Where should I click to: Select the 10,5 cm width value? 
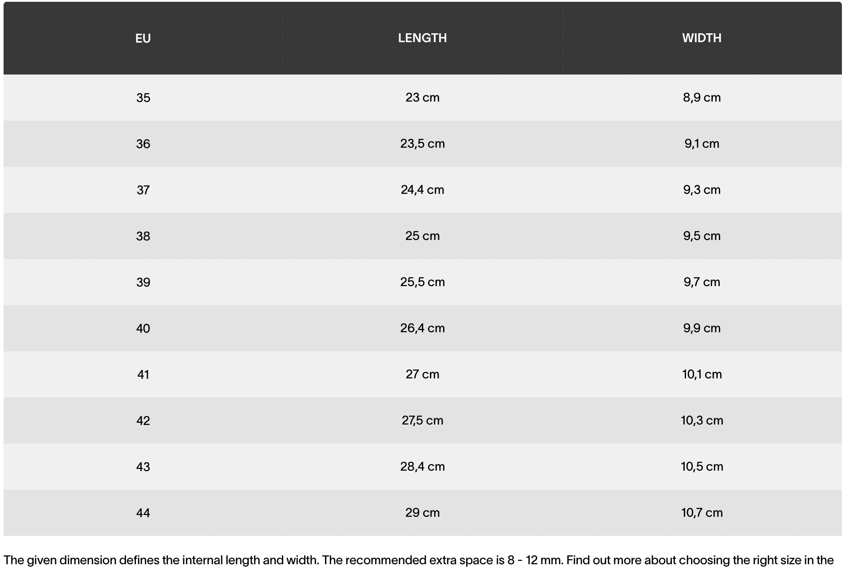click(x=702, y=467)
